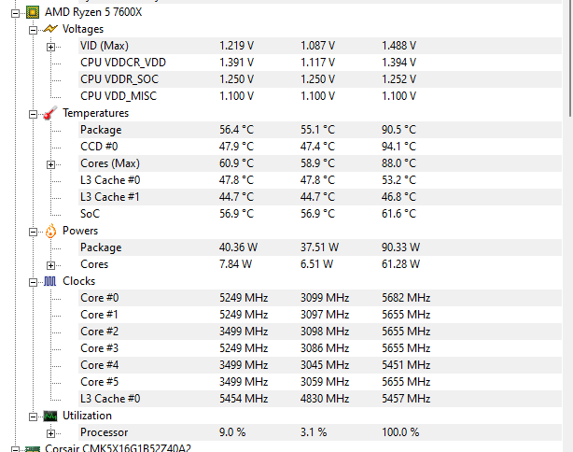Expand the Processor utilization entry
This screenshot has height=452, width=573.
pos(51,432)
